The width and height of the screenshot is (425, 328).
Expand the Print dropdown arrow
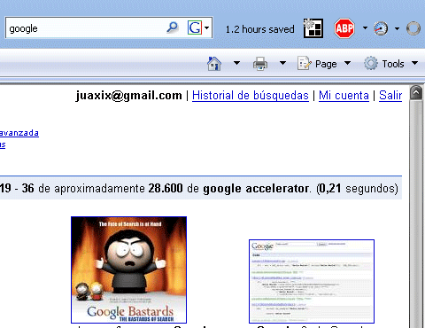[282, 63]
